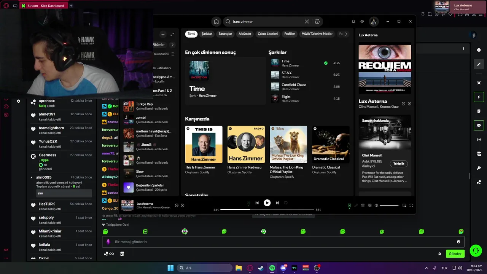The width and height of the screenshot is (487, 274).
Task: Open lyrics microphone icon in player
Action: coord(356,205)
